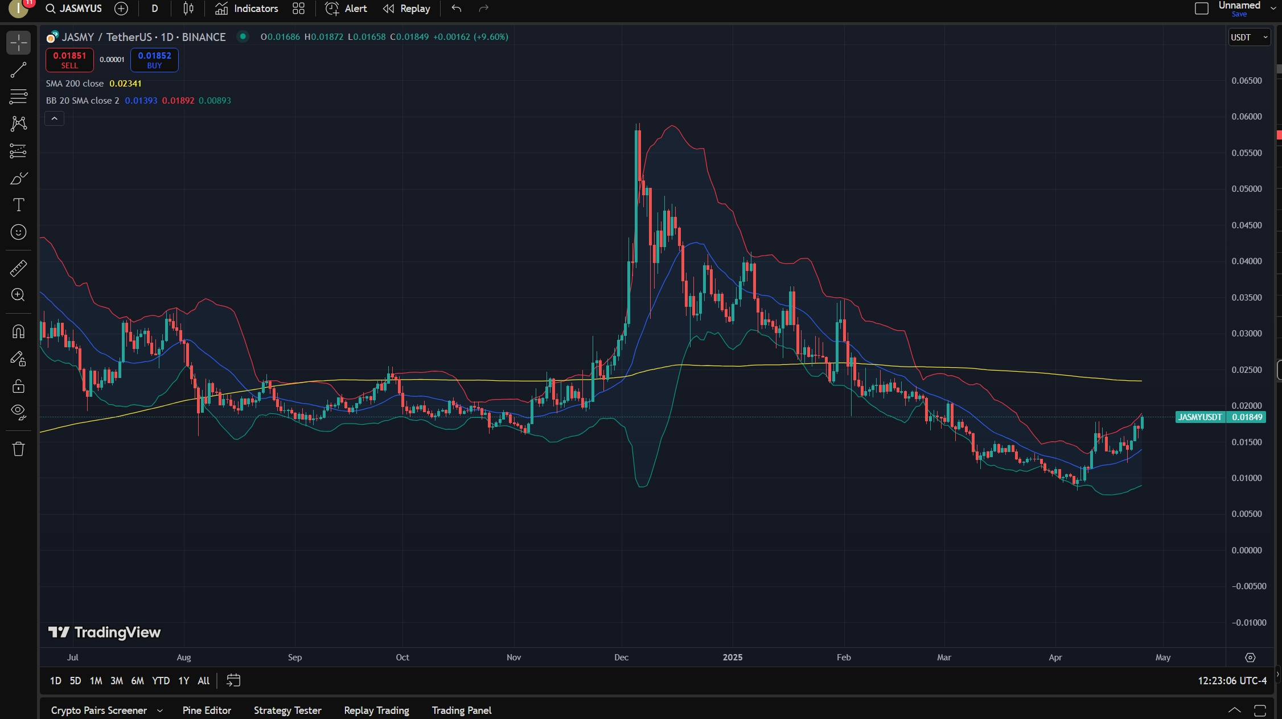The height and width of the screenshot is (719, 1282).
Task: Open the Pine Editor tab
Action: [207, 710]
